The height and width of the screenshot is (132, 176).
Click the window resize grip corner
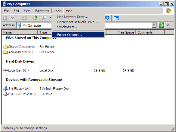(173, 129)
